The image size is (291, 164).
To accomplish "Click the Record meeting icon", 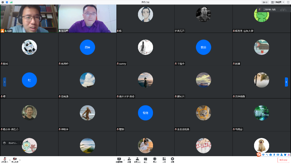I will click(155, 160).
